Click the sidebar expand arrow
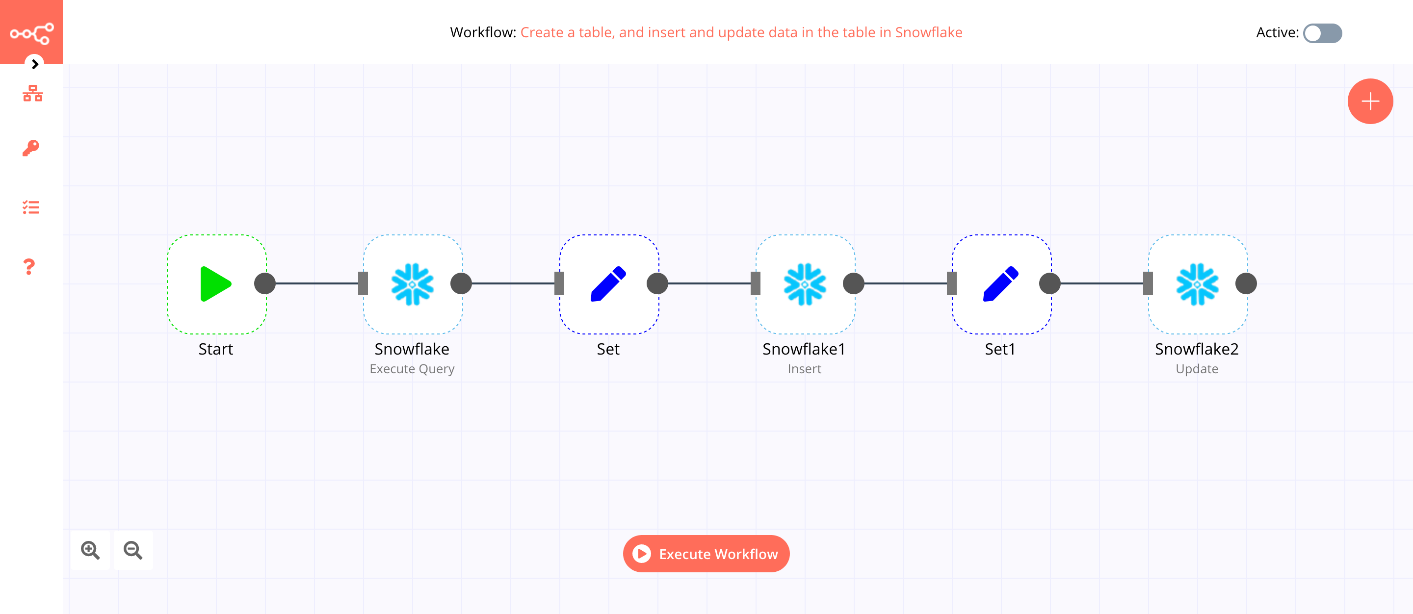Image resolution: width=1413 pixels, height=614 pixels. [x=34, y=64]
